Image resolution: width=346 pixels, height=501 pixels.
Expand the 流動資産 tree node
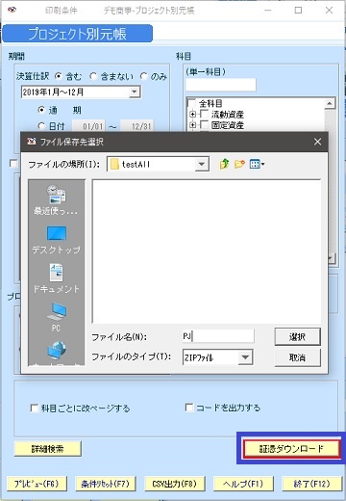(x=192, y=114)
